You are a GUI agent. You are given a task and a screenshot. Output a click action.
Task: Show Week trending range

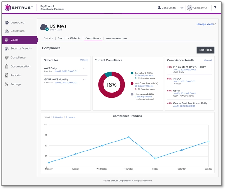pyautogui.click(x=48, y=117)
